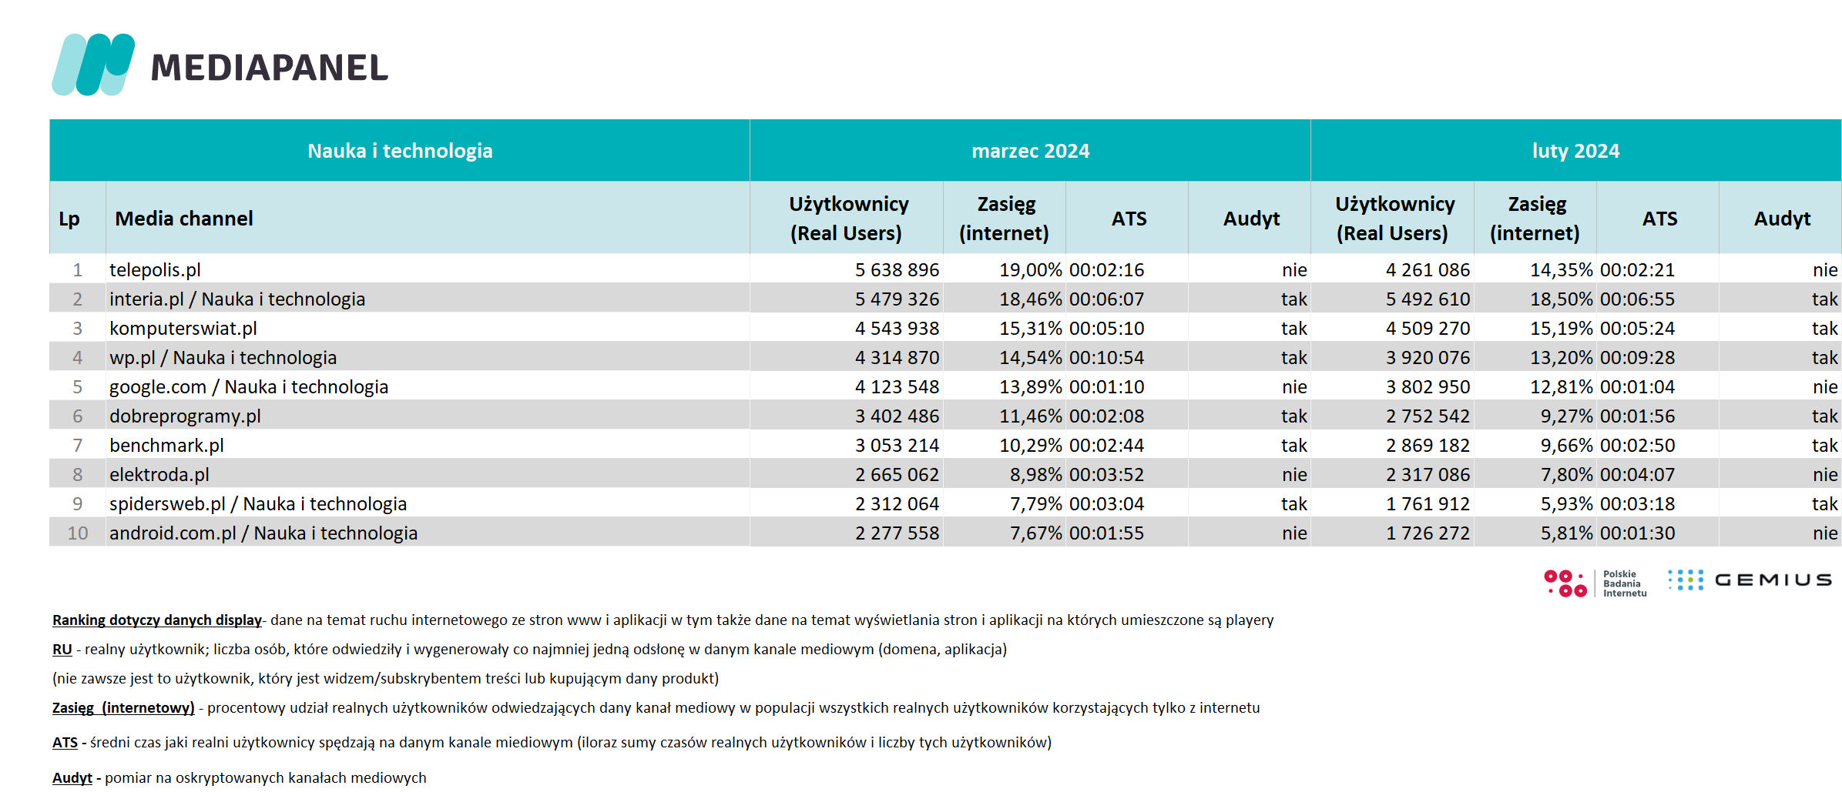Select the marzec 2024 header
This screenshot has width=1842, height=792.
click(x=1030, y=151)
